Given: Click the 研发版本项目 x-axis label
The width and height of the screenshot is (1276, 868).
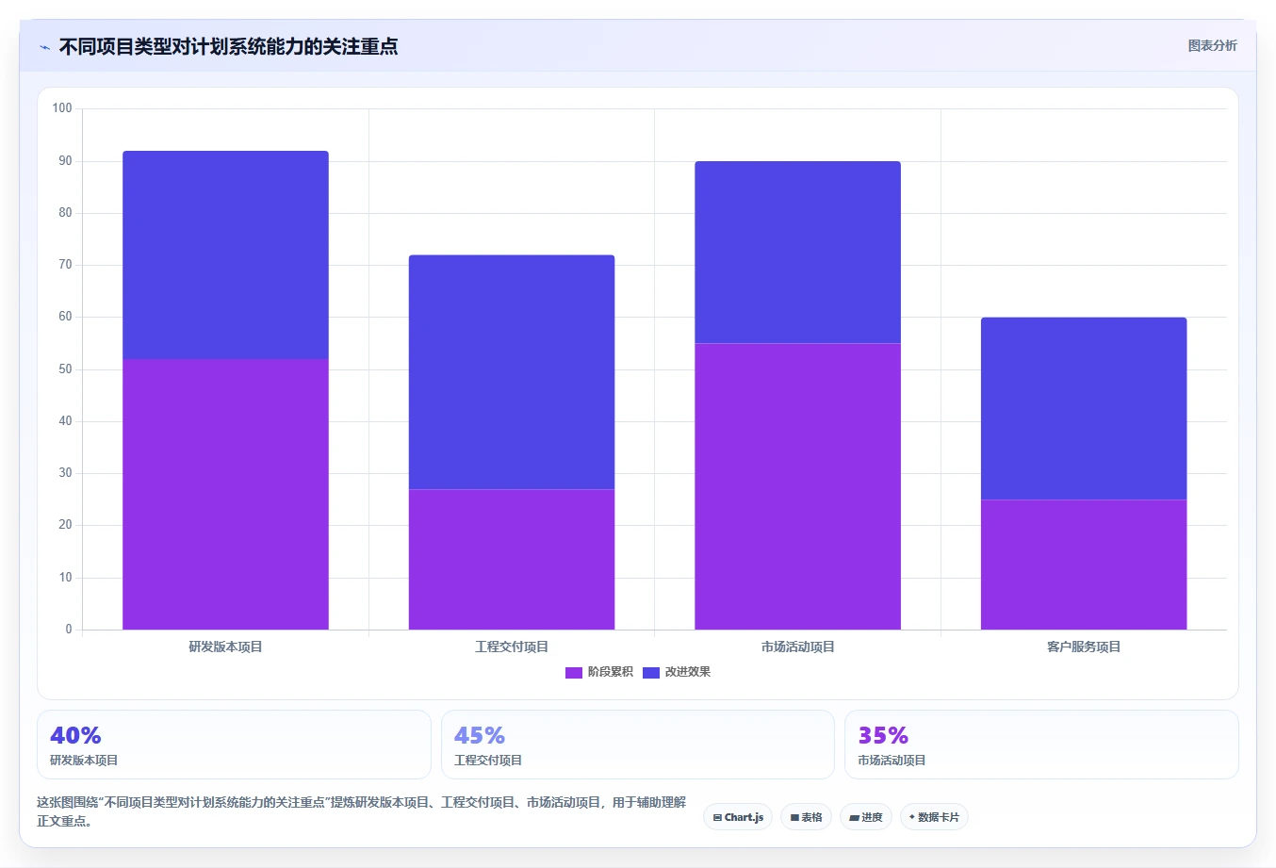Looking at the screenshot, I should coord(225,647).
